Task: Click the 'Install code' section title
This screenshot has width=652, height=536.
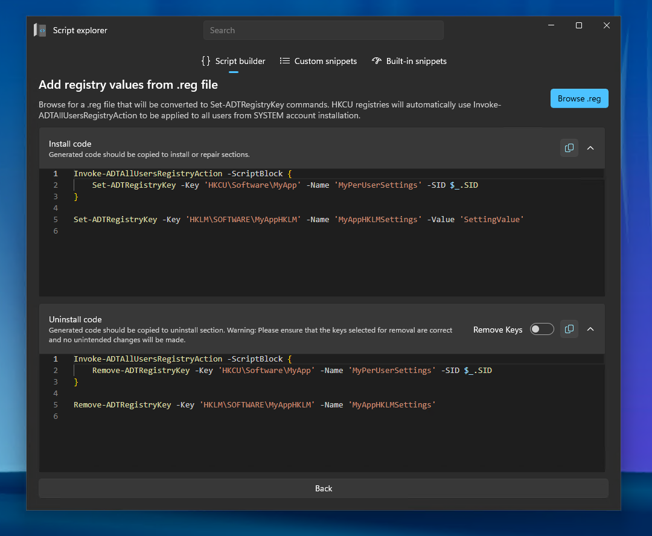Action: pyautogui.click(x=70, y=144)
